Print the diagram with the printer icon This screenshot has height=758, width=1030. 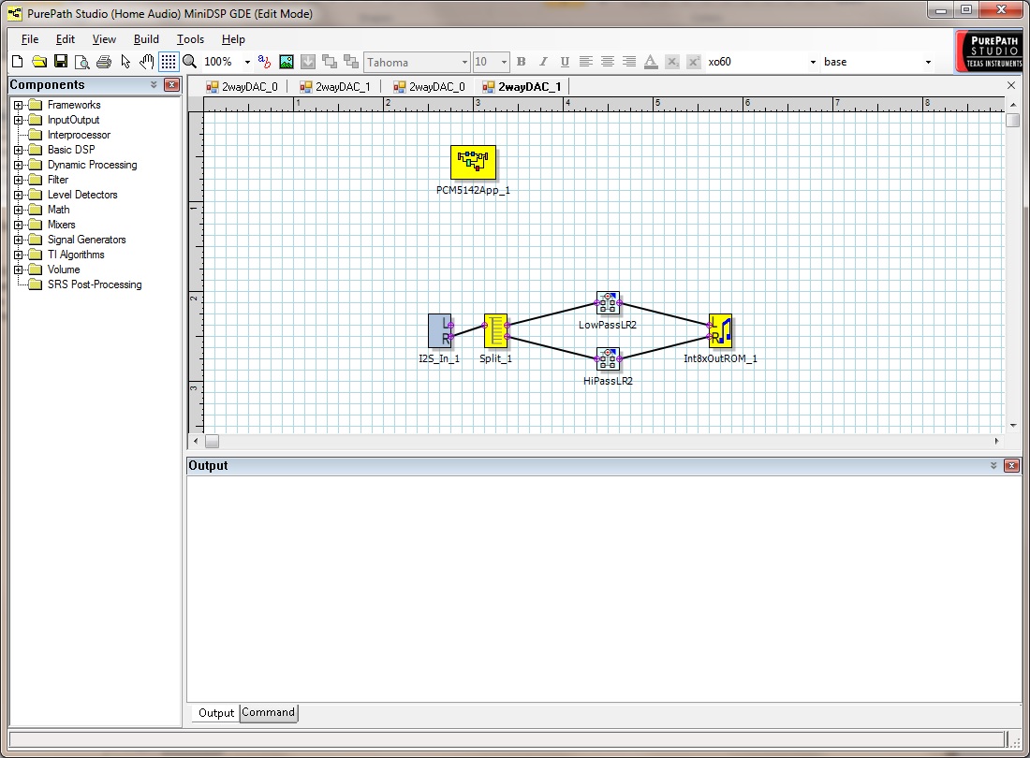(x=104, y=62)
